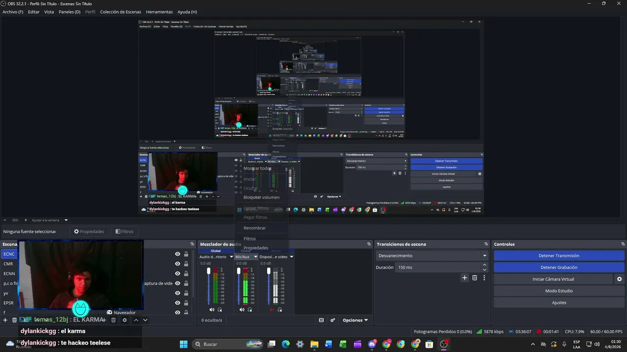627x352 pixels.
Task: Open the Herramientas menu
Action: [159, 12]
